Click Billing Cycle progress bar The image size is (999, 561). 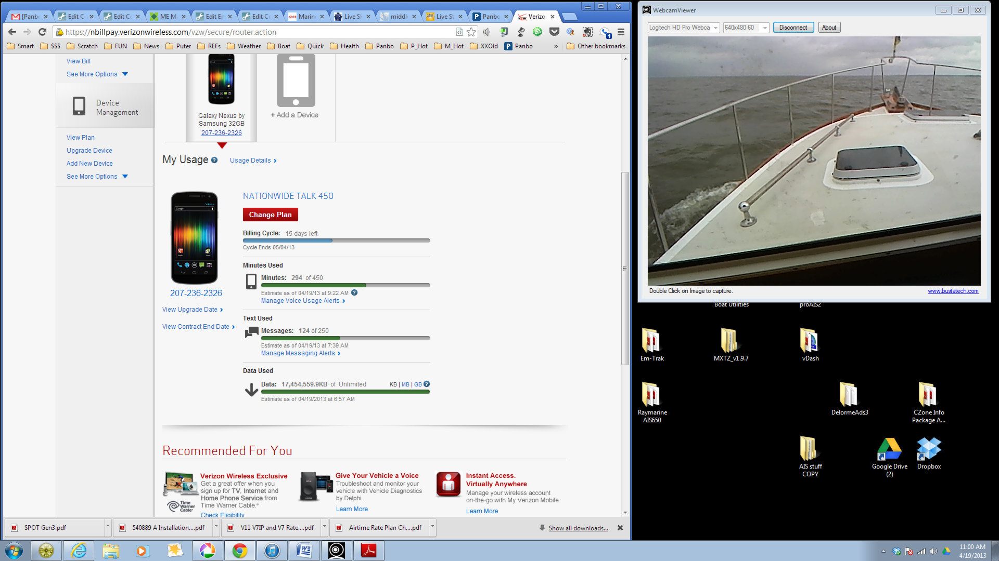[336, 241]
